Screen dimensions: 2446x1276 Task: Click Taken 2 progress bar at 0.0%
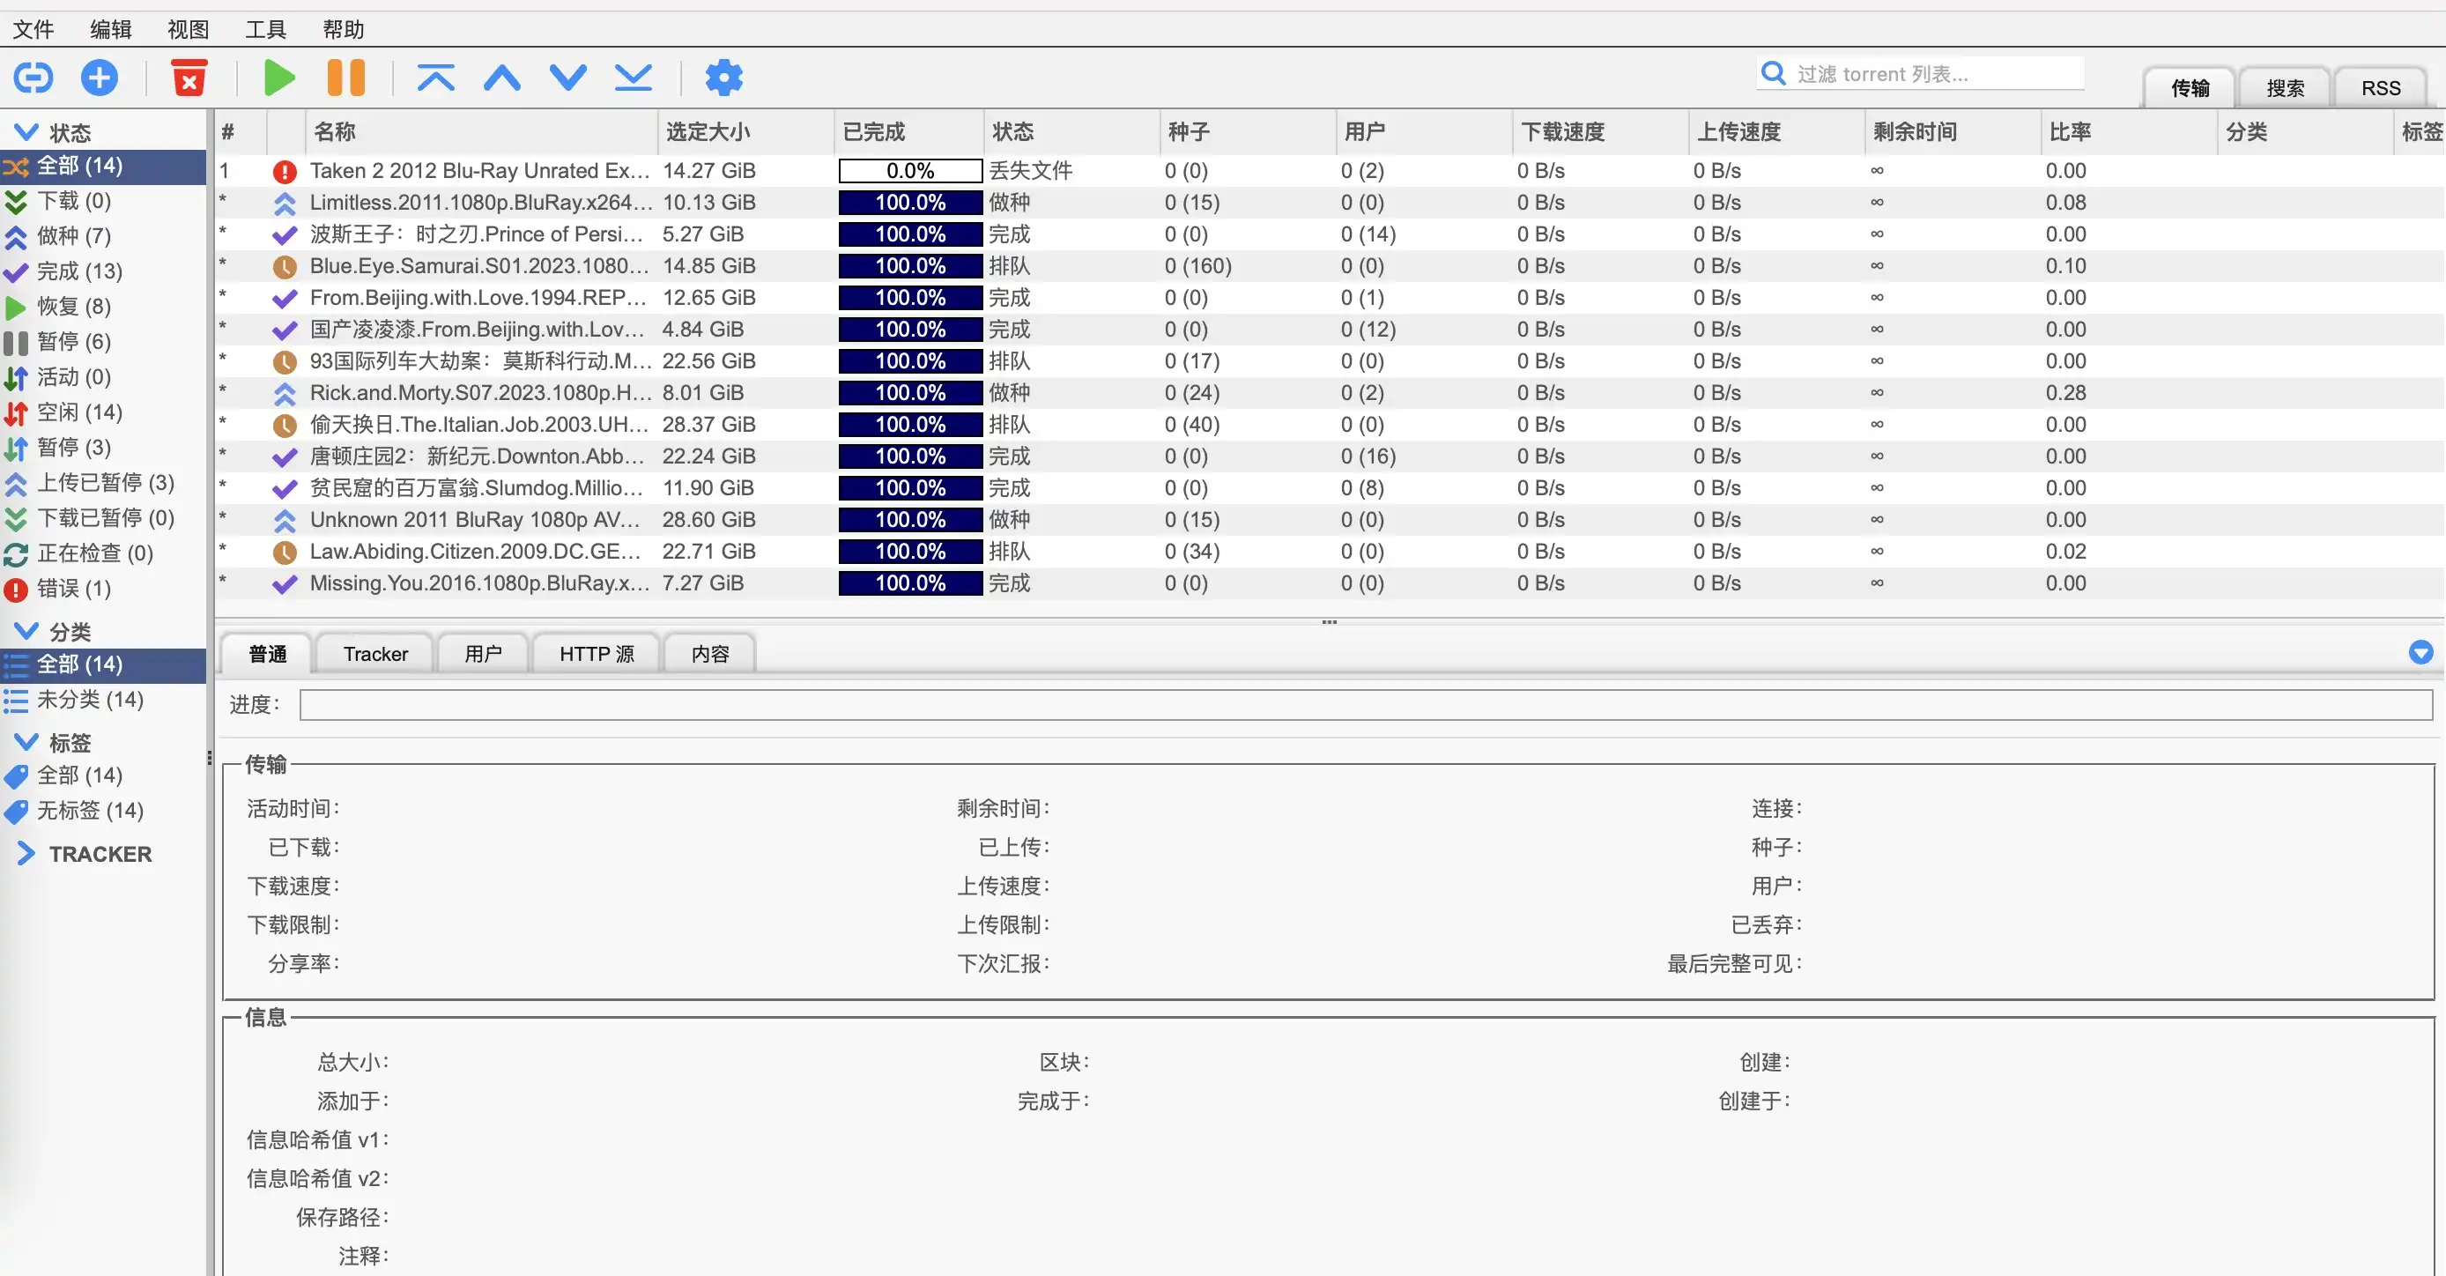click(x=909, y=171)
